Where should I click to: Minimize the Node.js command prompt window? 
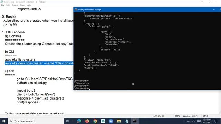[214, 10]
